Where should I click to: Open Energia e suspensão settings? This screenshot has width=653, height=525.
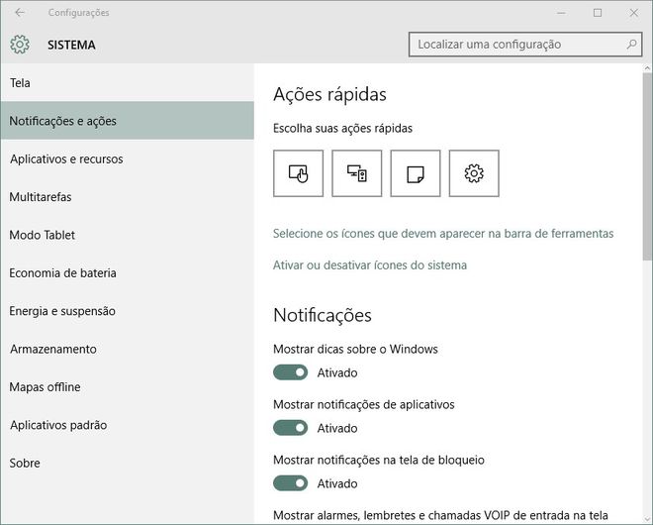point(127,311)
